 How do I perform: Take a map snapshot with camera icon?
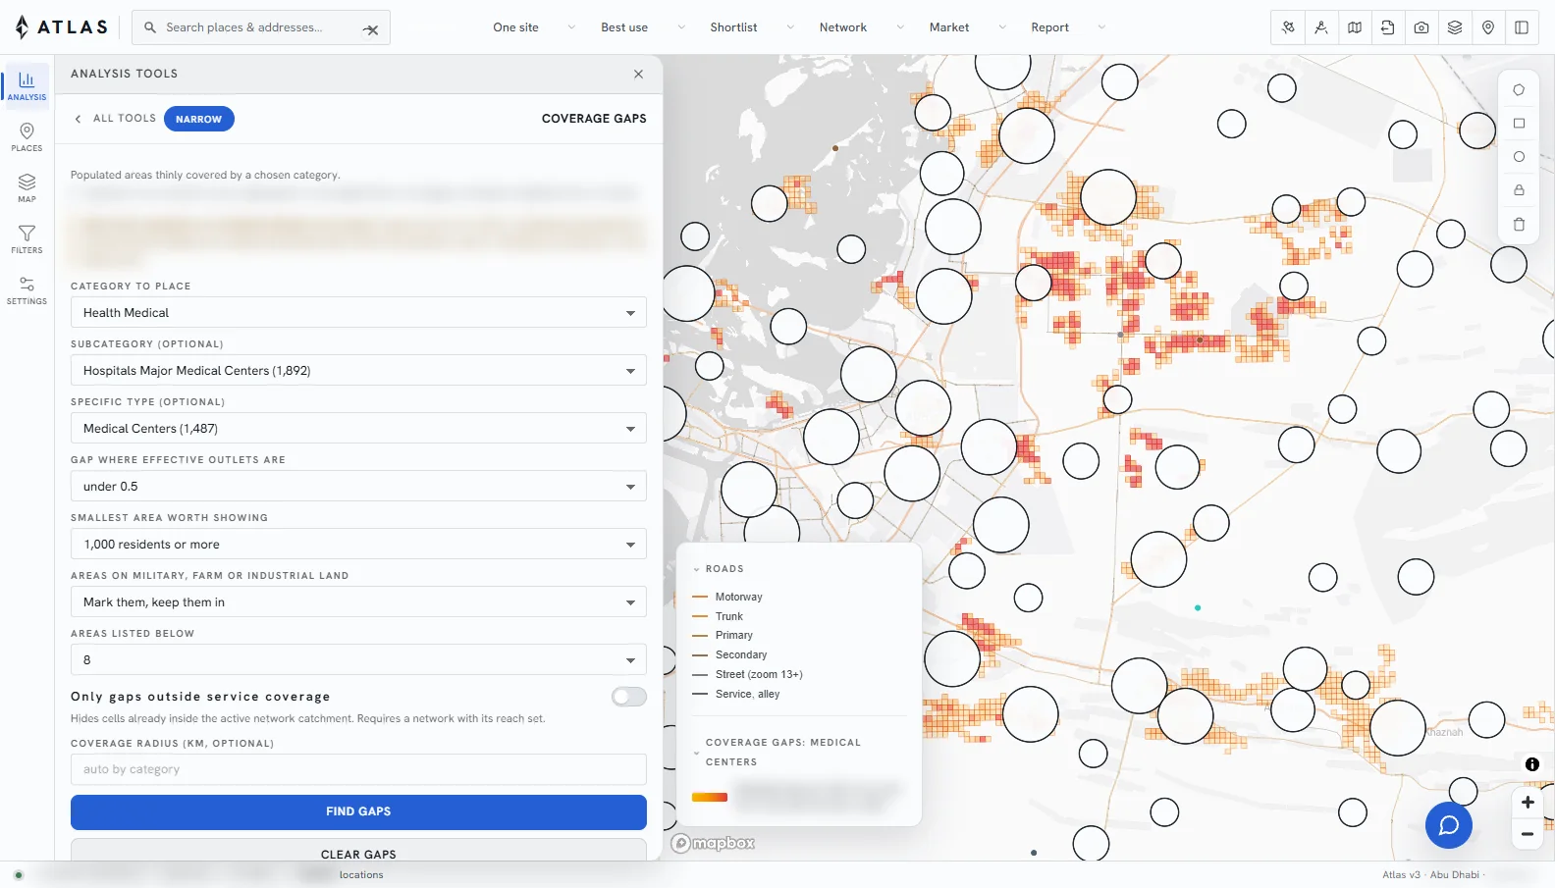coord(1421,27)
